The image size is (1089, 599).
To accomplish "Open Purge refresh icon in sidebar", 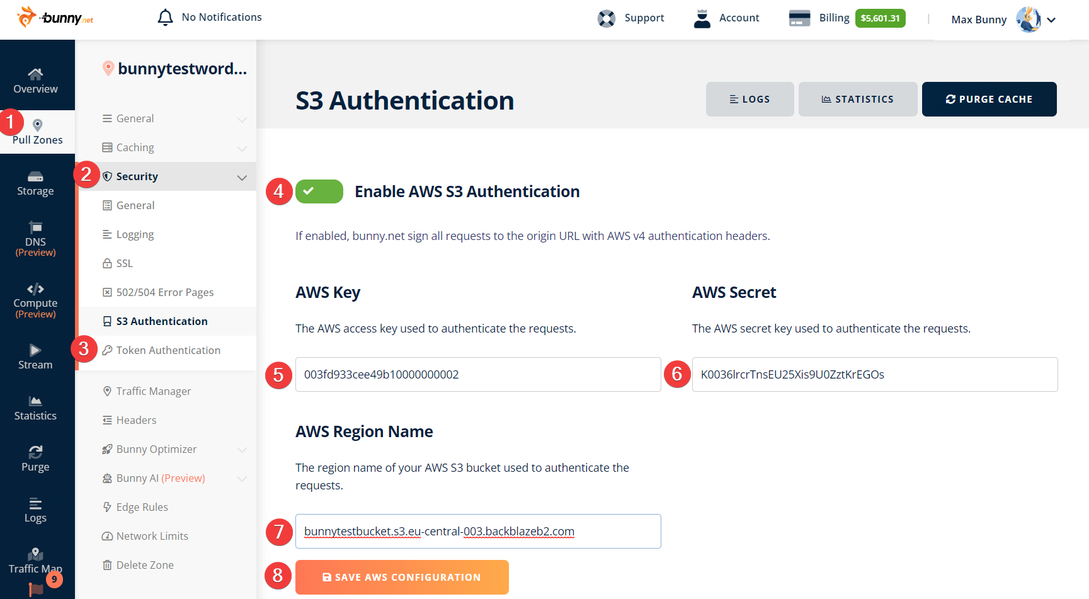I will (x=35, y=452).
